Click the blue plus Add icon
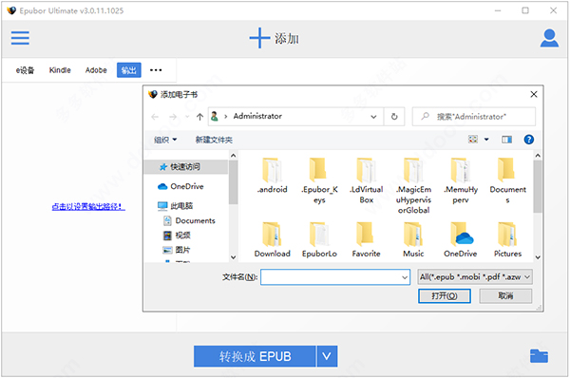Image resolution: width=570 pixels, height=378 pixels. pyautogui.click(x=259, y=38)
